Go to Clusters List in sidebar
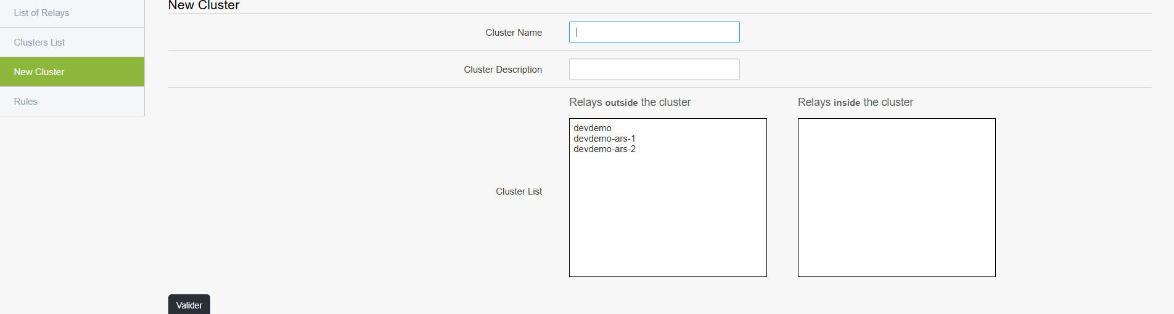The image size is (1174, 314). (72, 42)
